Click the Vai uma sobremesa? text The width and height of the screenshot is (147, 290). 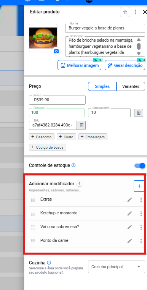(59, 227)
